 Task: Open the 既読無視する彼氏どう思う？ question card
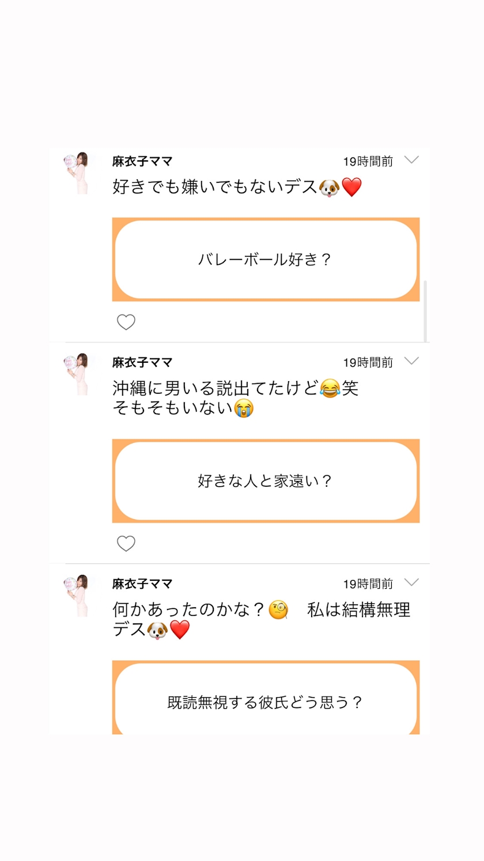point(266,701)
